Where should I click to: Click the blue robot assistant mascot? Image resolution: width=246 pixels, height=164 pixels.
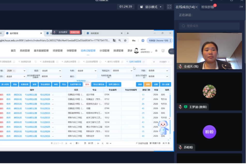pos(163,127)
